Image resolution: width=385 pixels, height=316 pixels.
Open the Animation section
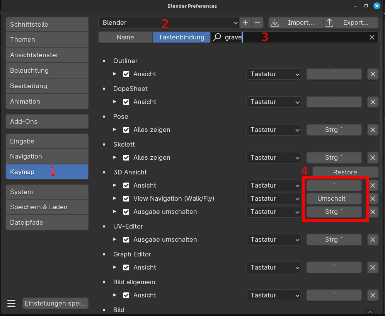47,101
